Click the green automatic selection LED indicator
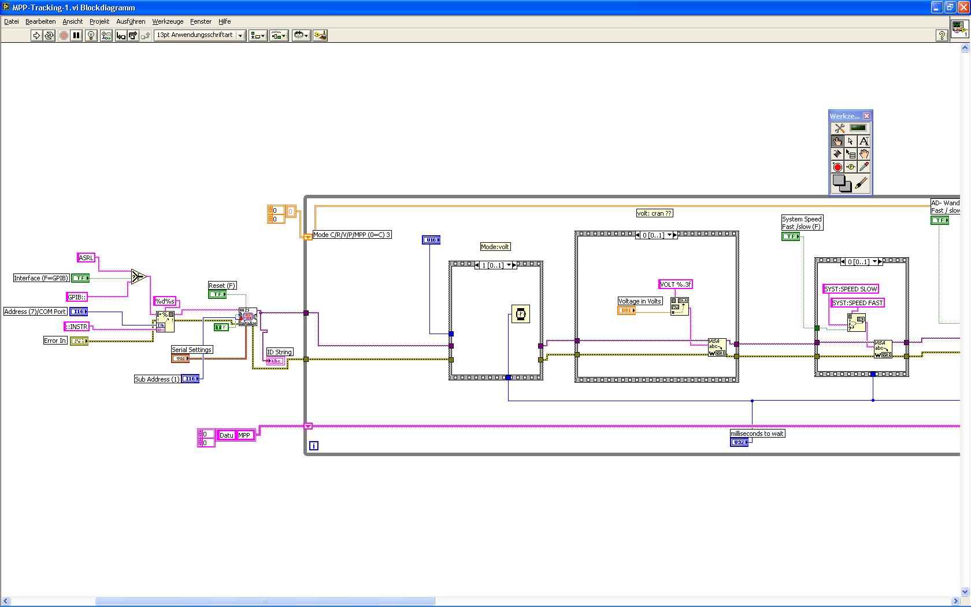The width and height of the screenshot is (971, 607). (x=858, y=128)
